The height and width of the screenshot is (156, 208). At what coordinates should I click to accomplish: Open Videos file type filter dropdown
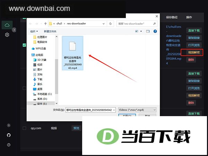click(137, 110)
